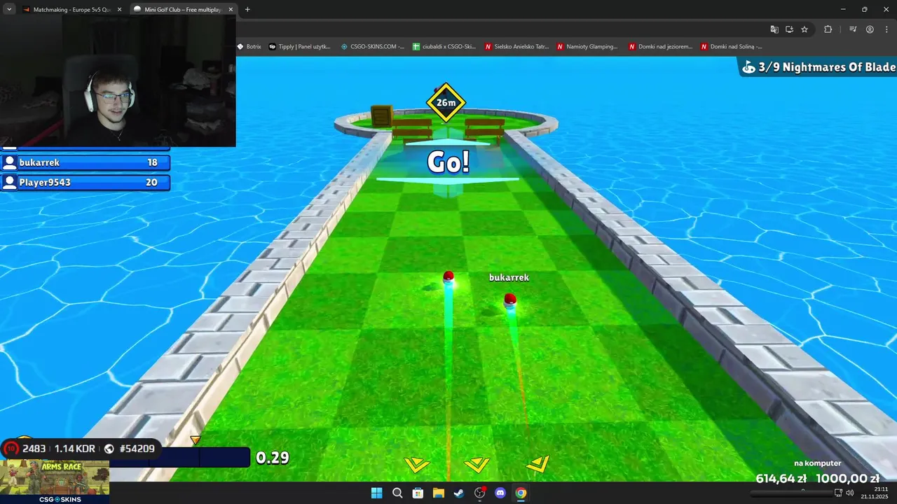Switch to the Matchmaking - Europe 5v5 tab
Viewport: 897px width, 504px height.
[x=72, y=10]
